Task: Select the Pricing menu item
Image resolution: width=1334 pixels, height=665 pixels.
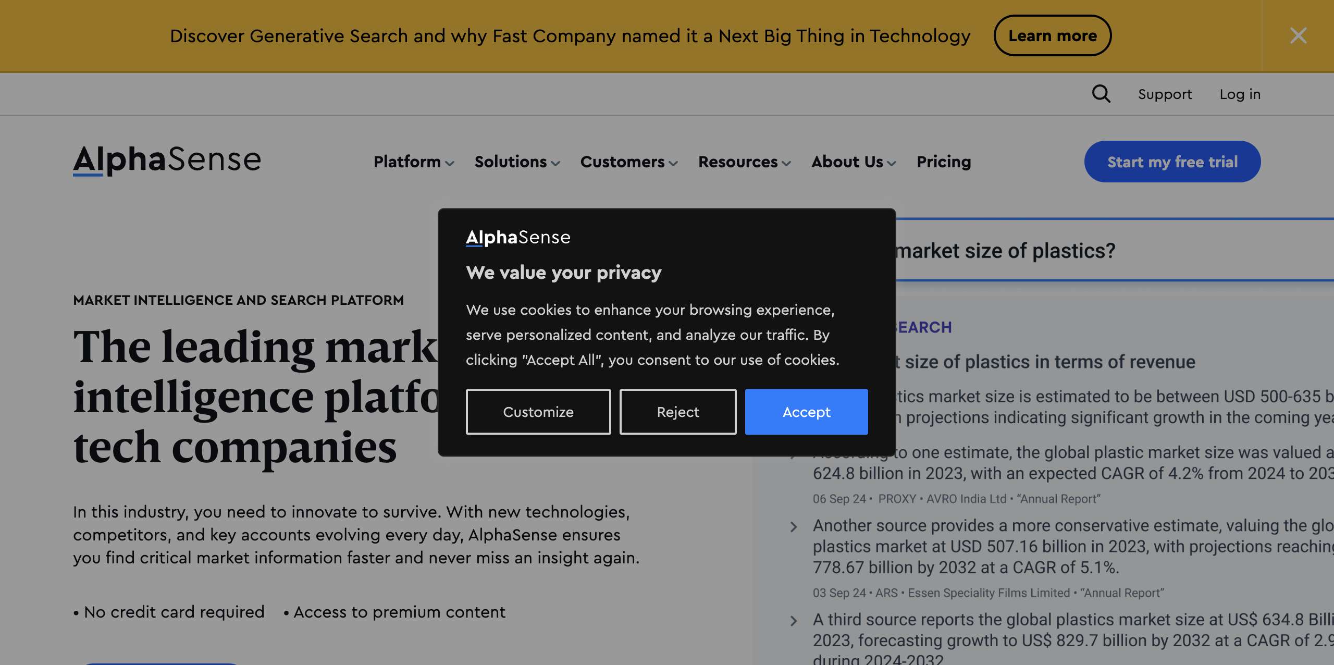Action: coord(943,162)
